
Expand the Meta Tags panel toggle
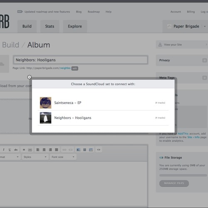click(205, 78)
